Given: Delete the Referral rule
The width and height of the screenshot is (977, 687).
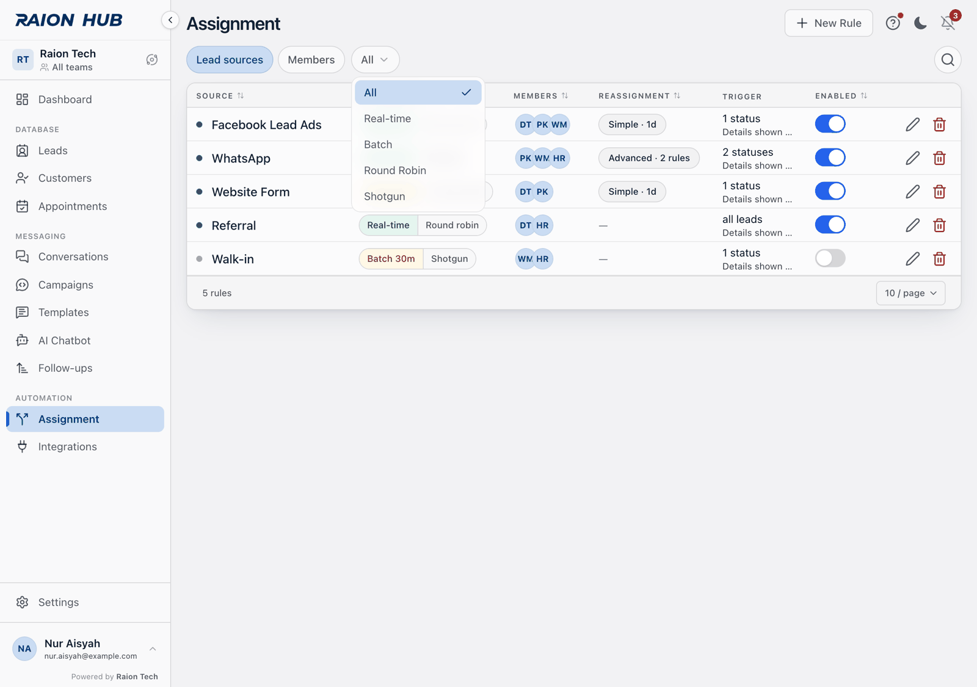Looking at the screenshot, I should 939,225.
